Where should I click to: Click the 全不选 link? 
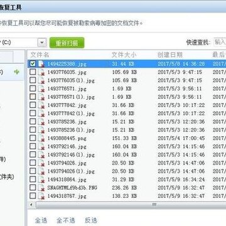pyautogui.click(x=66, y=220)
